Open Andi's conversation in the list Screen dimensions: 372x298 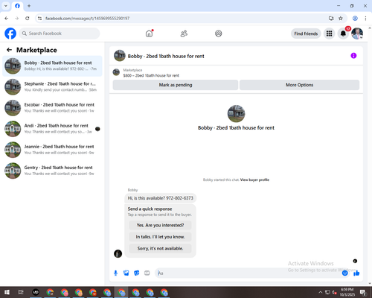coord(52,129)
